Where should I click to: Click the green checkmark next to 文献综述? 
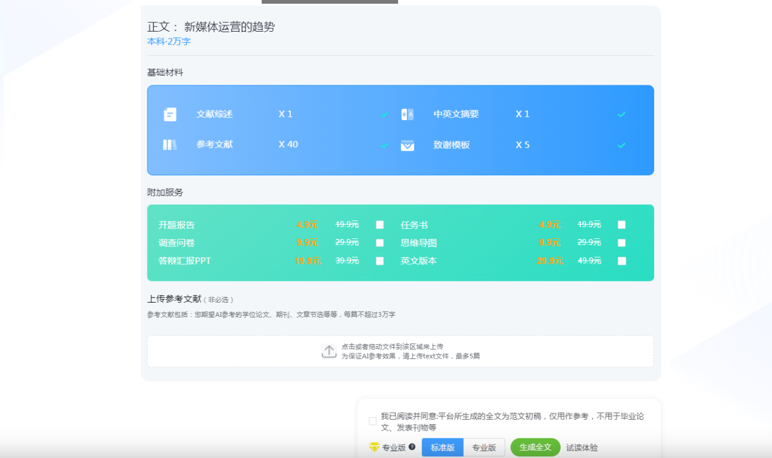pyautogui.click(x=384, y=114)
